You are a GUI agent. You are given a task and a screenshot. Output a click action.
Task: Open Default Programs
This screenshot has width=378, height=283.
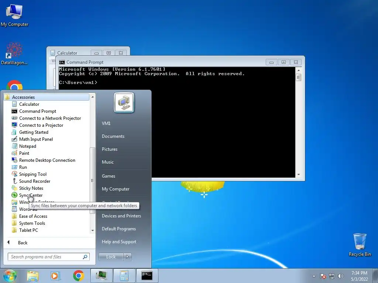(x=118, y=229)
